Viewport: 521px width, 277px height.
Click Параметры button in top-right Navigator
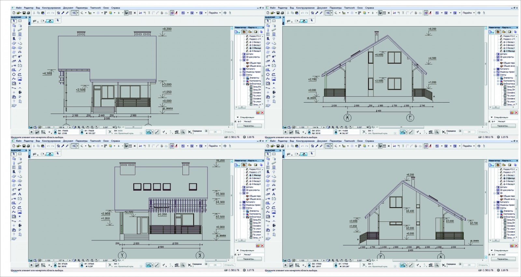503,126
